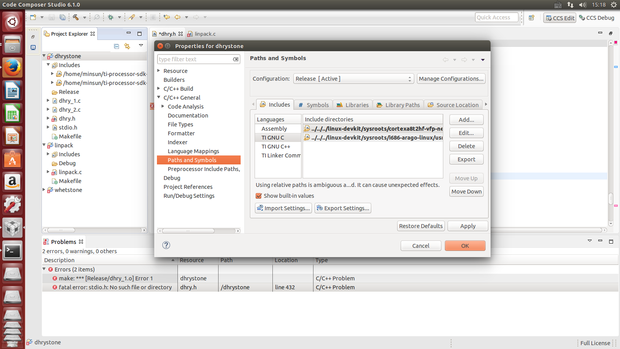Expand the whetstone project
This screenshot has width=620, height=349.
point(44,190)
